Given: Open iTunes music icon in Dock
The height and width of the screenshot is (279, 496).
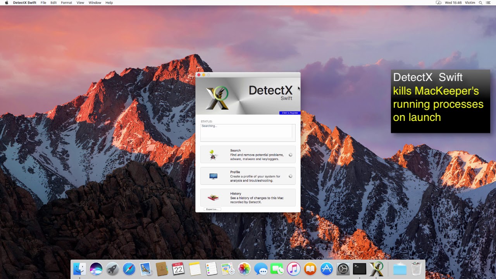Looking at the screenshot, I should 294,269.
